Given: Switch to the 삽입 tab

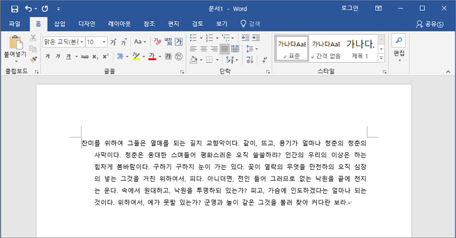Looking at the screenshot, I should tap(60, 24).
